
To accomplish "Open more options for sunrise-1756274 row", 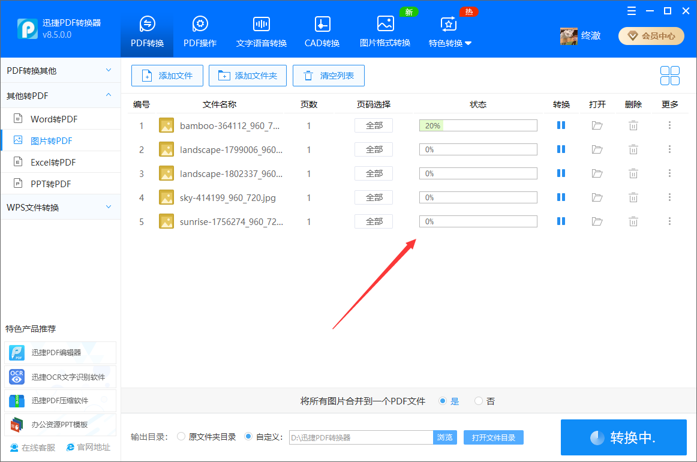I will coord(669,221).
